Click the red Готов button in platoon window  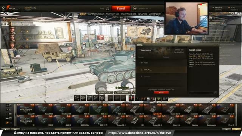click(x=161, y=93)
